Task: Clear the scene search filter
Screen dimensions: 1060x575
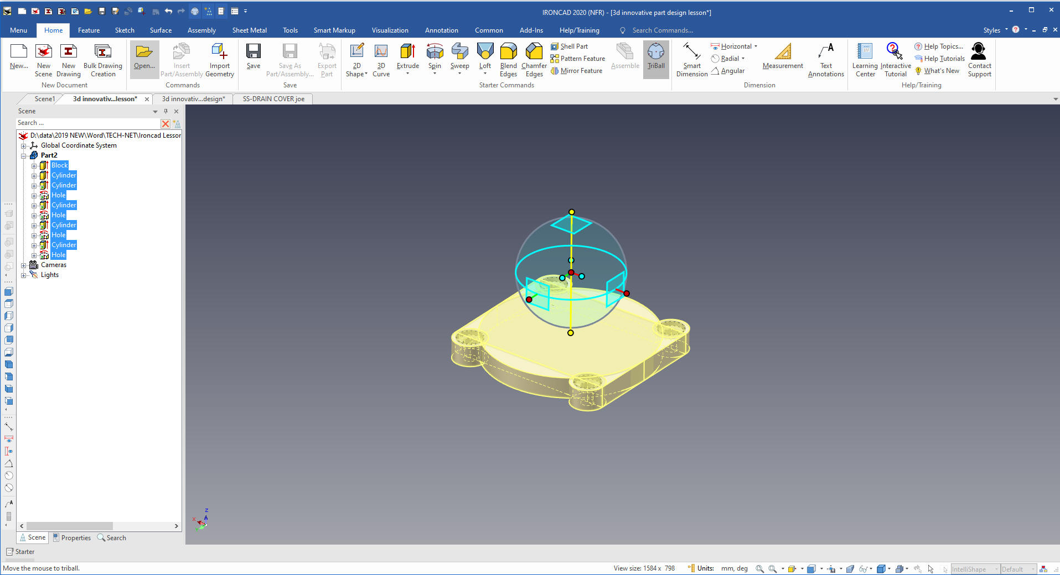Action: [x=165, y=123]
